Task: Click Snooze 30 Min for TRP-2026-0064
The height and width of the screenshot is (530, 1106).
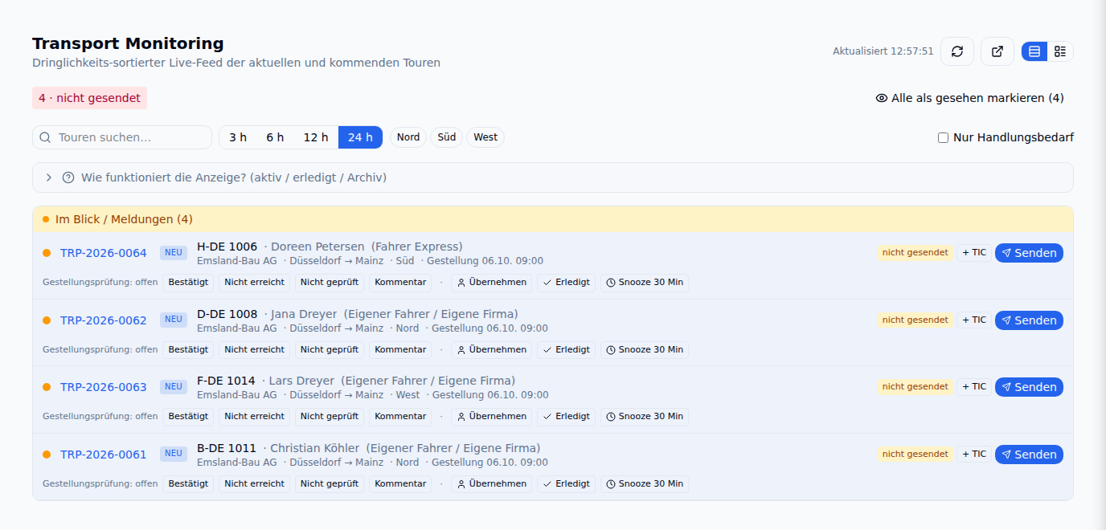Action: coord(645,283)
